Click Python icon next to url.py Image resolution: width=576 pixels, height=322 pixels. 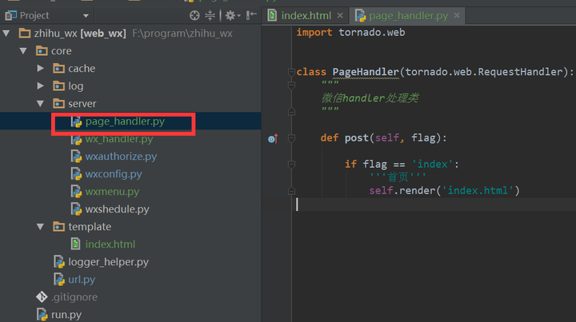click(59, 280)
